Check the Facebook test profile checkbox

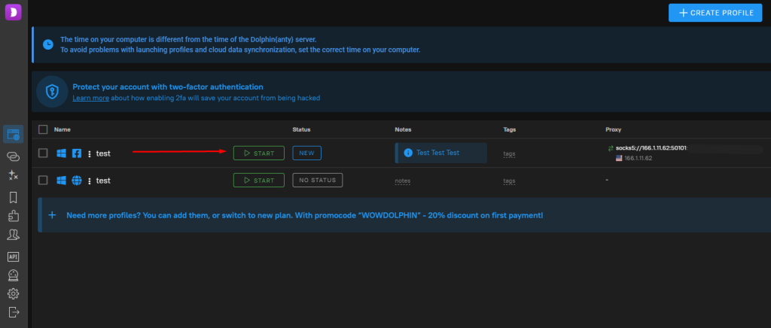43,153
